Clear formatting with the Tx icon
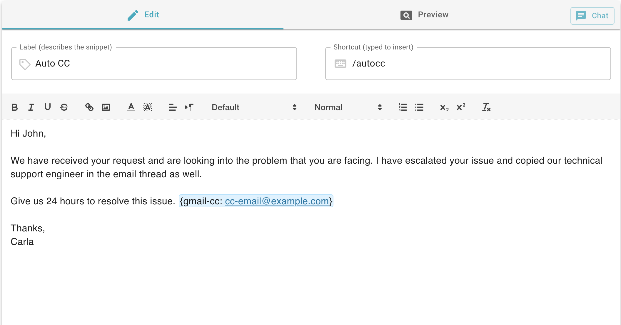This screenshot has height=325, width=621. click(x=486, y=107)
